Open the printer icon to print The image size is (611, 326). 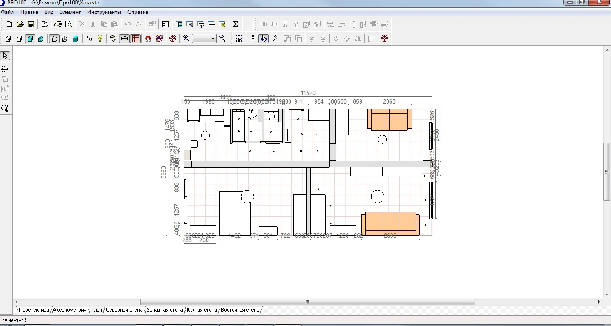[x=58, y=24]
